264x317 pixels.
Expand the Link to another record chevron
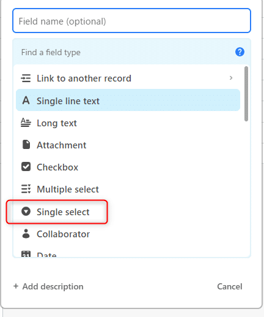pyautogui.click(x=231, y=78)
